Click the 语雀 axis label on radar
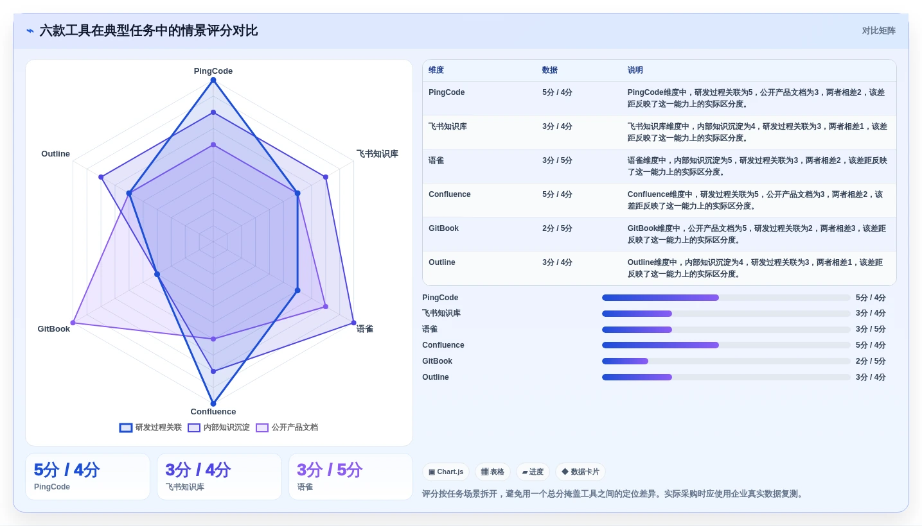The image size is (922, 526). [365, 329]
